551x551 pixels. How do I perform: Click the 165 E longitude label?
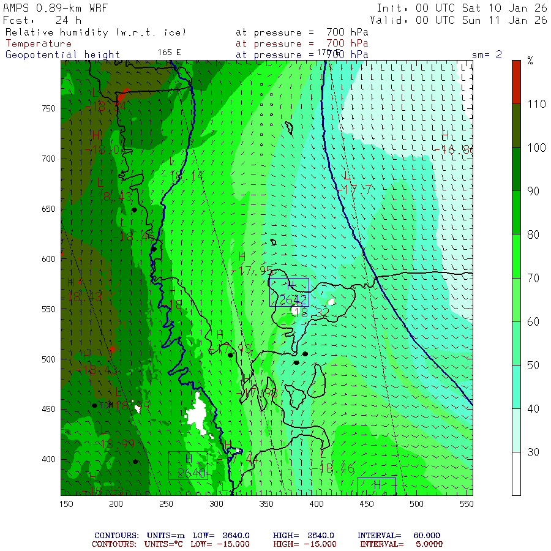[x=169, y=53]
